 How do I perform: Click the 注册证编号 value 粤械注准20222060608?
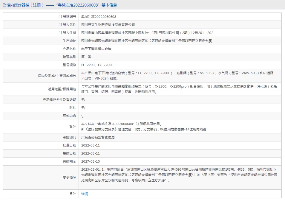point(99,17)
